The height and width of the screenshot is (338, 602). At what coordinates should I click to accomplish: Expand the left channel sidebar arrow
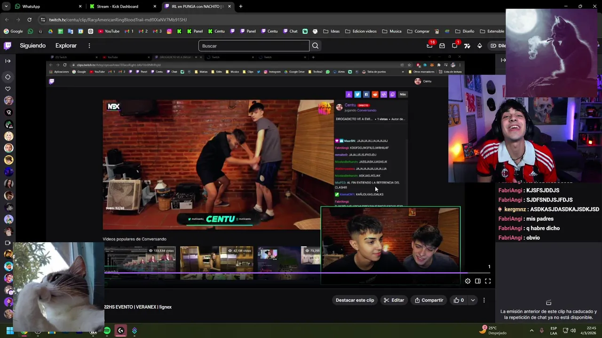(x=8, y=61)
